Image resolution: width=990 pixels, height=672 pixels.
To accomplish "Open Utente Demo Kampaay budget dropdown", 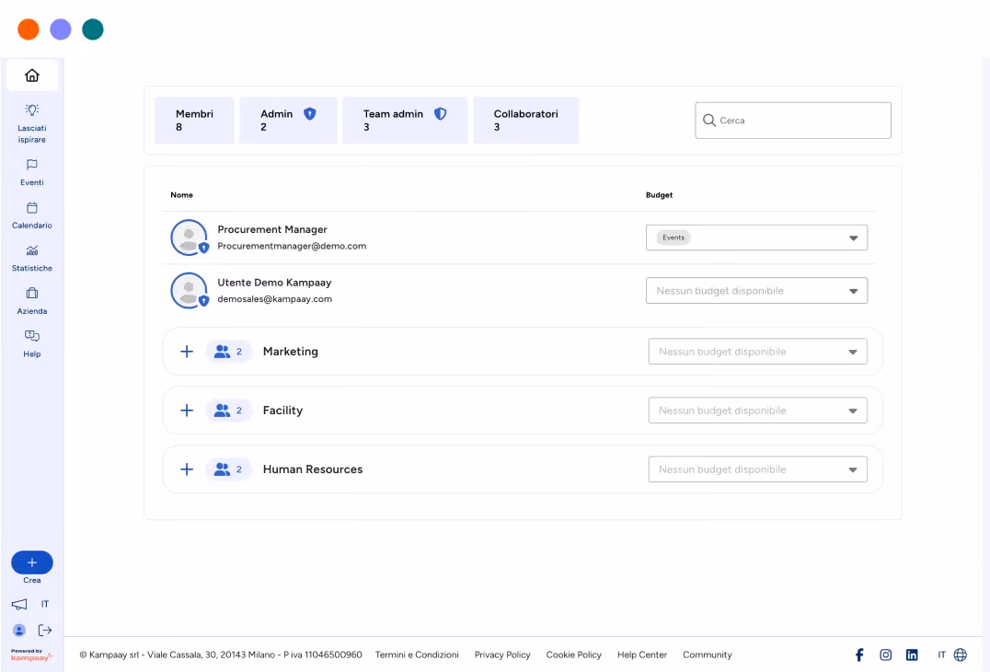I will [756, 291].
